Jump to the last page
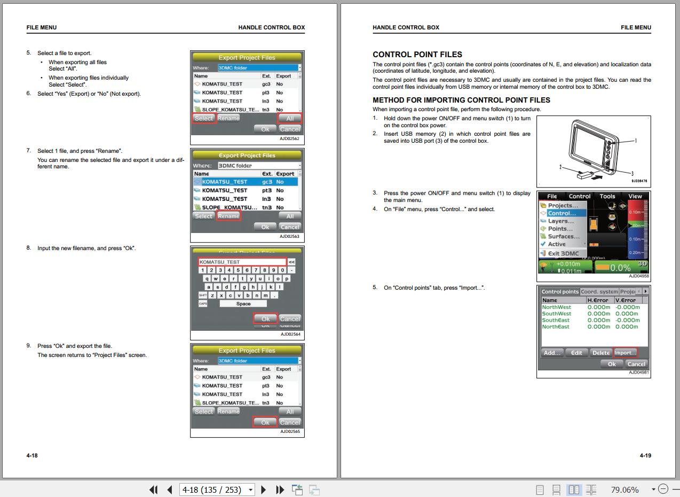The width and height of the screenshot is (680, 497). coord(280,490)
